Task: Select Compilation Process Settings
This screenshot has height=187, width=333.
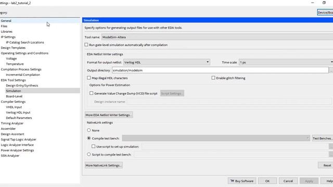Action: click(21, 69)
